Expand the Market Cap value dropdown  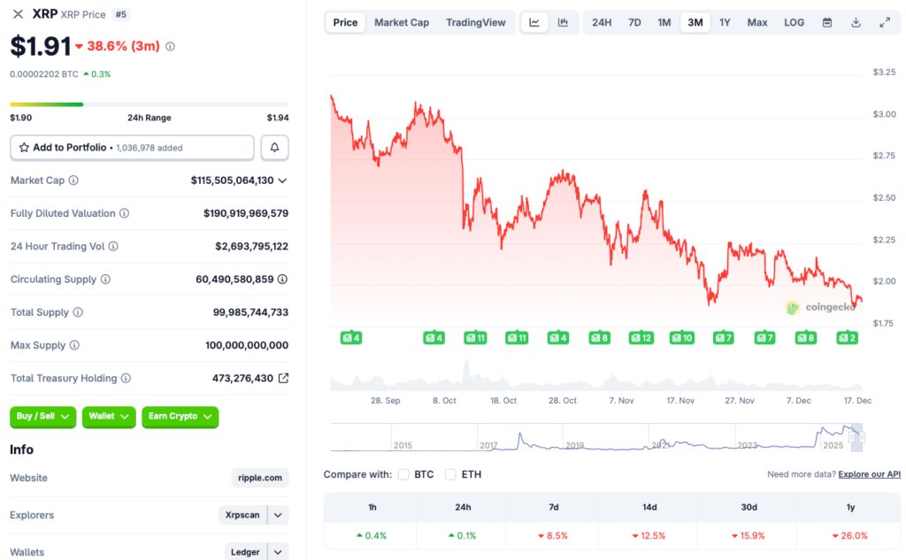pos(283,180)
